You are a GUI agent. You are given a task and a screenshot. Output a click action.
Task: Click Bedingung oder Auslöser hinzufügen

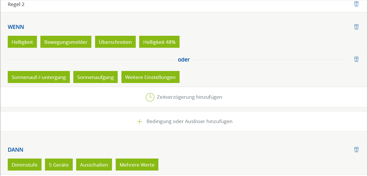189,121
